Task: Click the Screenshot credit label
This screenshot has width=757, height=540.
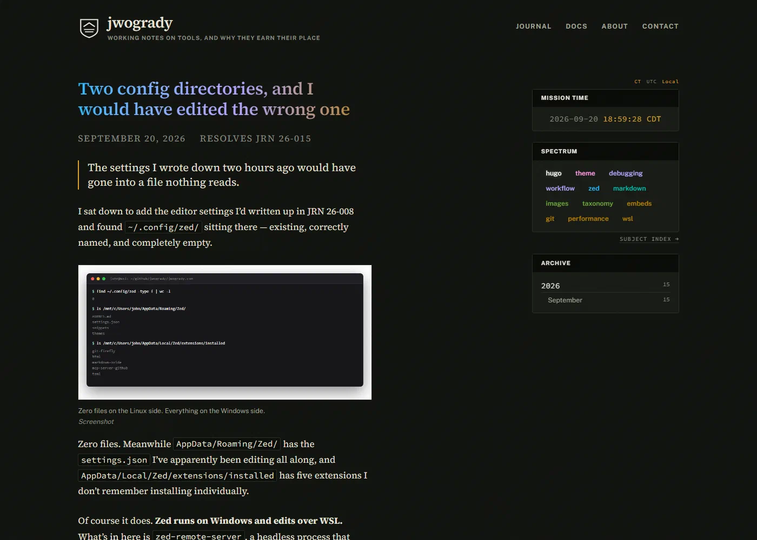Action: coord(96,422)
